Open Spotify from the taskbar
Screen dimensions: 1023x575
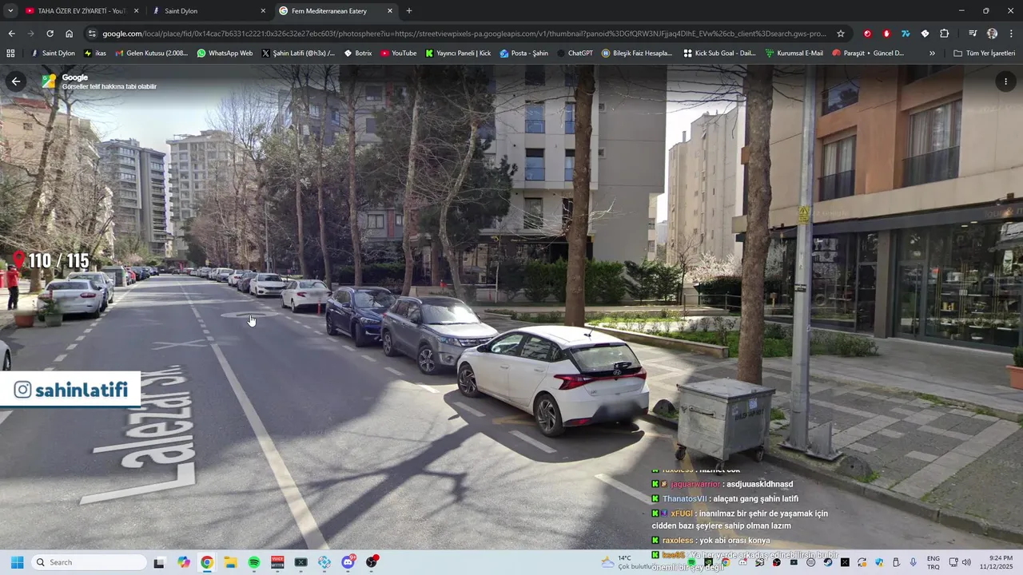[254, 562]
